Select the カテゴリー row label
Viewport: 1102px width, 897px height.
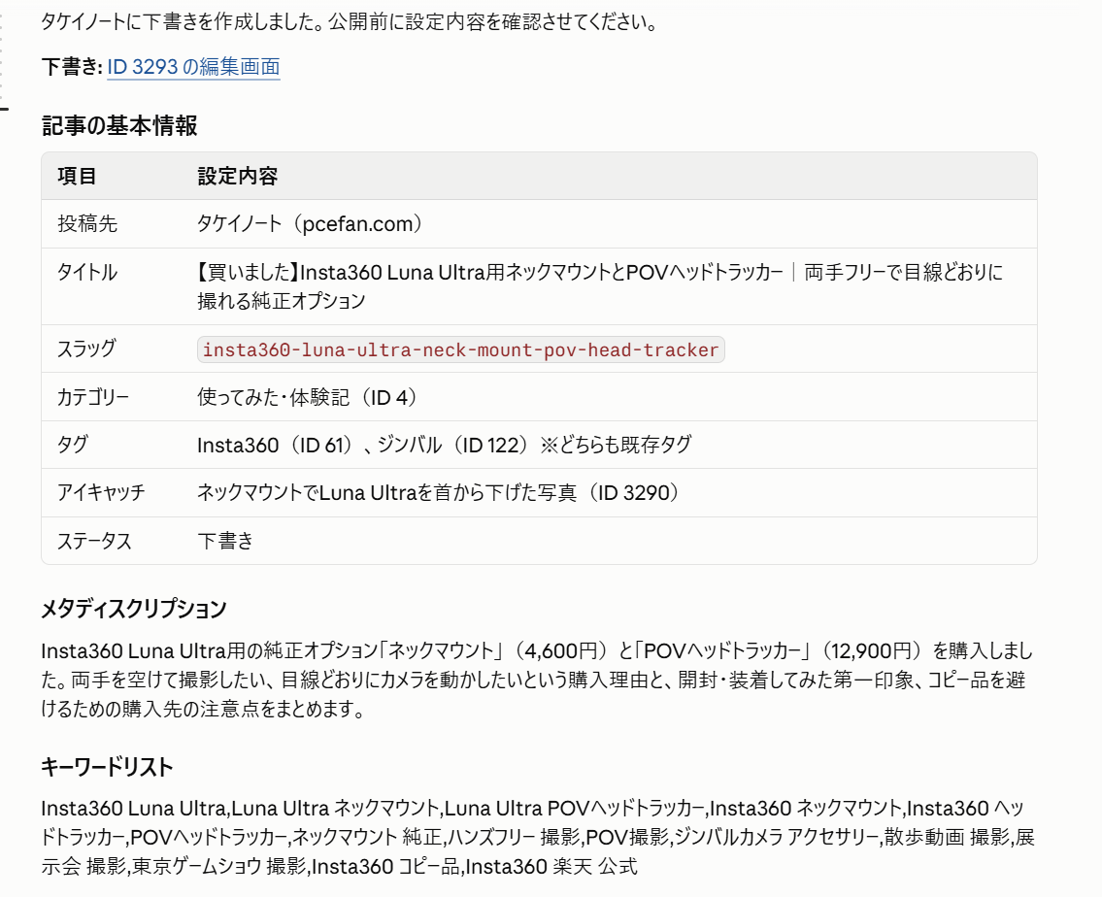pos(93,397)
